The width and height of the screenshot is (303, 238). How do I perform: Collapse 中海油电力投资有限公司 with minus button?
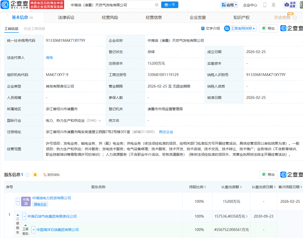tap(18, 201)
